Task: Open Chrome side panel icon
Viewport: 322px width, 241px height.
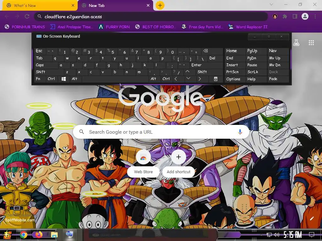Action: click(295, 16)
